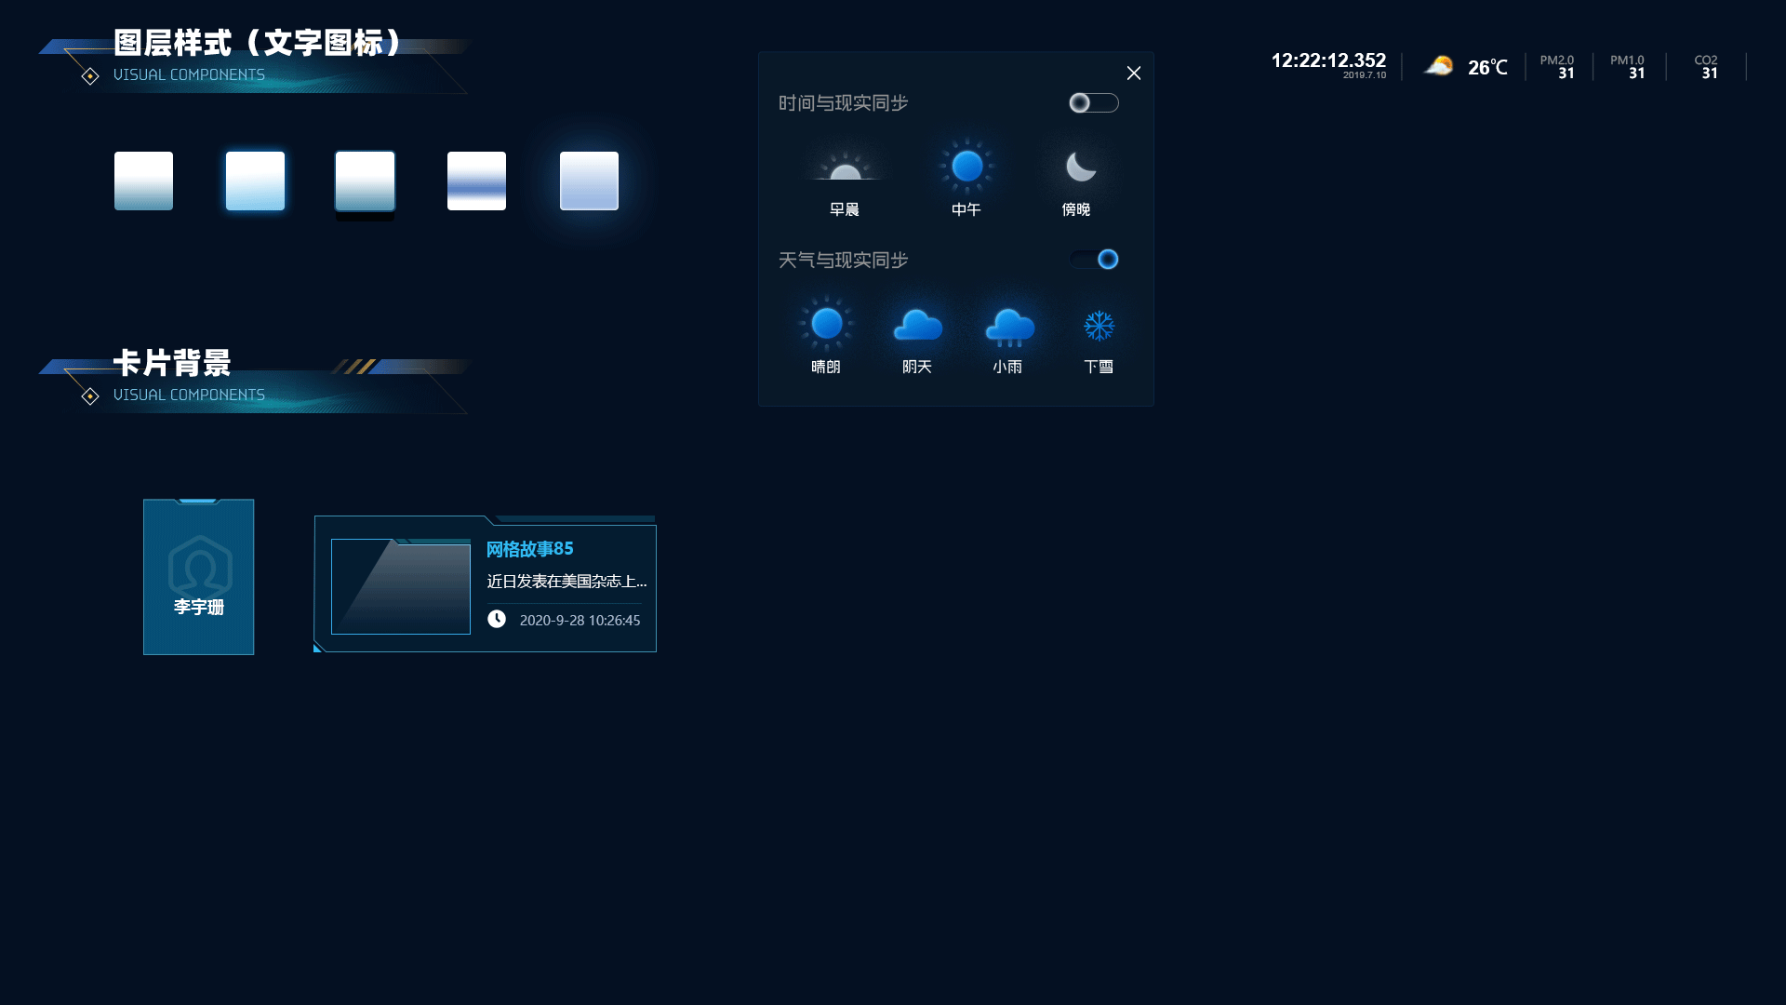Click the clock icon beside 2020-9-28 date
Viewport: 1786px width, 1005px height.
(x=497, y=619)
